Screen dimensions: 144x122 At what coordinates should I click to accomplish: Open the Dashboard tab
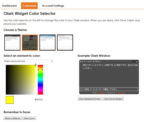[x=9, y=6]
